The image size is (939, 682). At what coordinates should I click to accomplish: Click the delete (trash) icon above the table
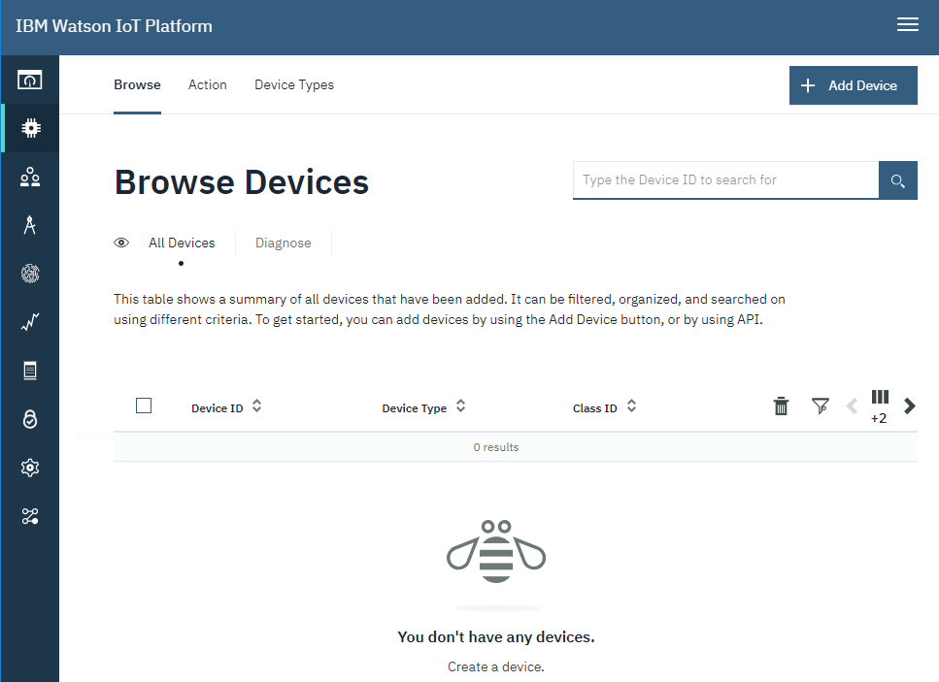click(x=781, y=406)
